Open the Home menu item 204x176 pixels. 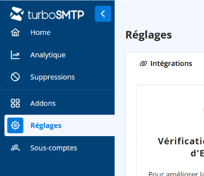[x=40, y=32]
